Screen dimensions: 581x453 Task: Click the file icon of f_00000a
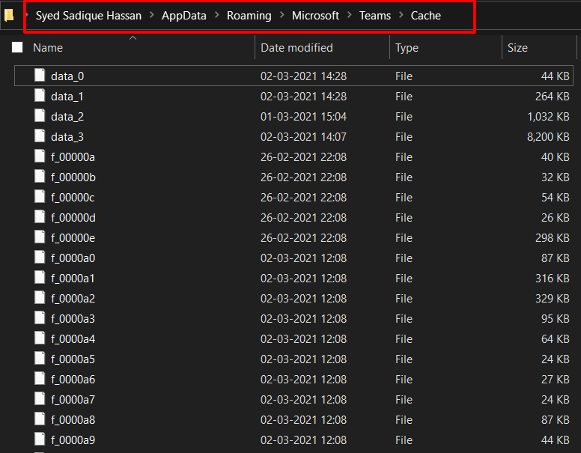[x=40, y=156]
